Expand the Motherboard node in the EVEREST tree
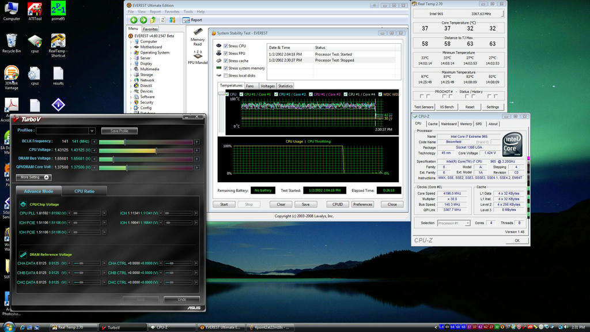This screenshot has height=332, width=590. (x=131, y=47)
